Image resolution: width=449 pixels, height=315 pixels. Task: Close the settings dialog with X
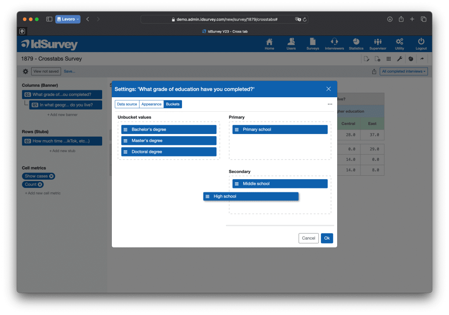(328, 89)
